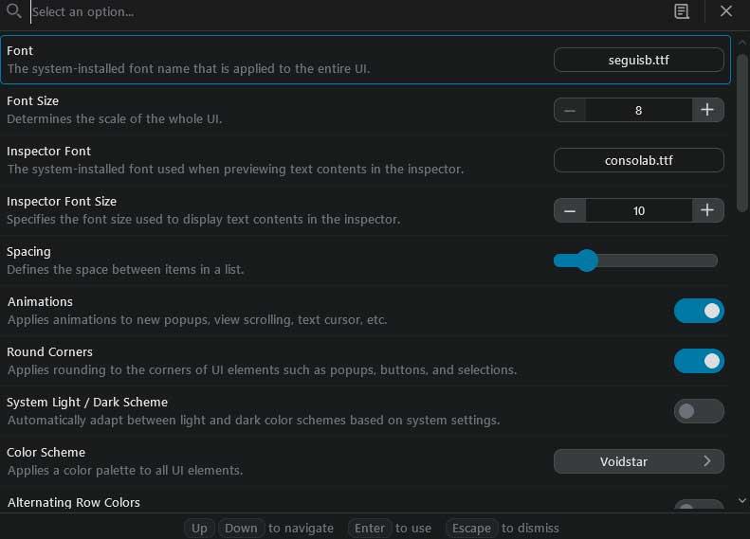750x539 pixels.
Task: Click the Down key hint
Action: [241, 528]
